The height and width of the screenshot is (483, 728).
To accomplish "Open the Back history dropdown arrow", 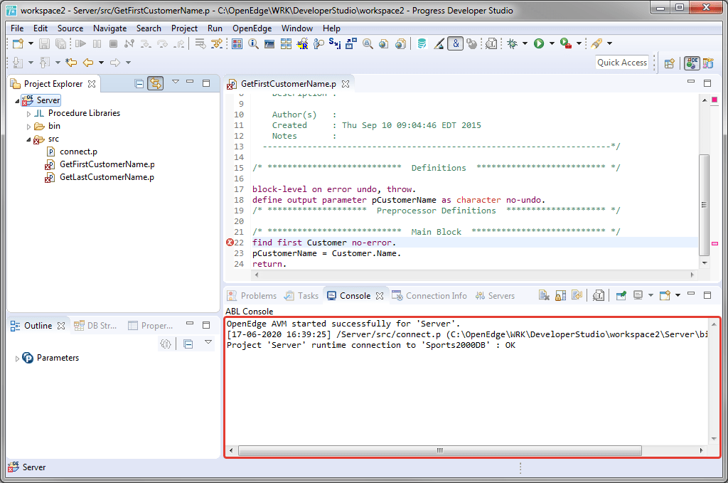I will (101, 62).
